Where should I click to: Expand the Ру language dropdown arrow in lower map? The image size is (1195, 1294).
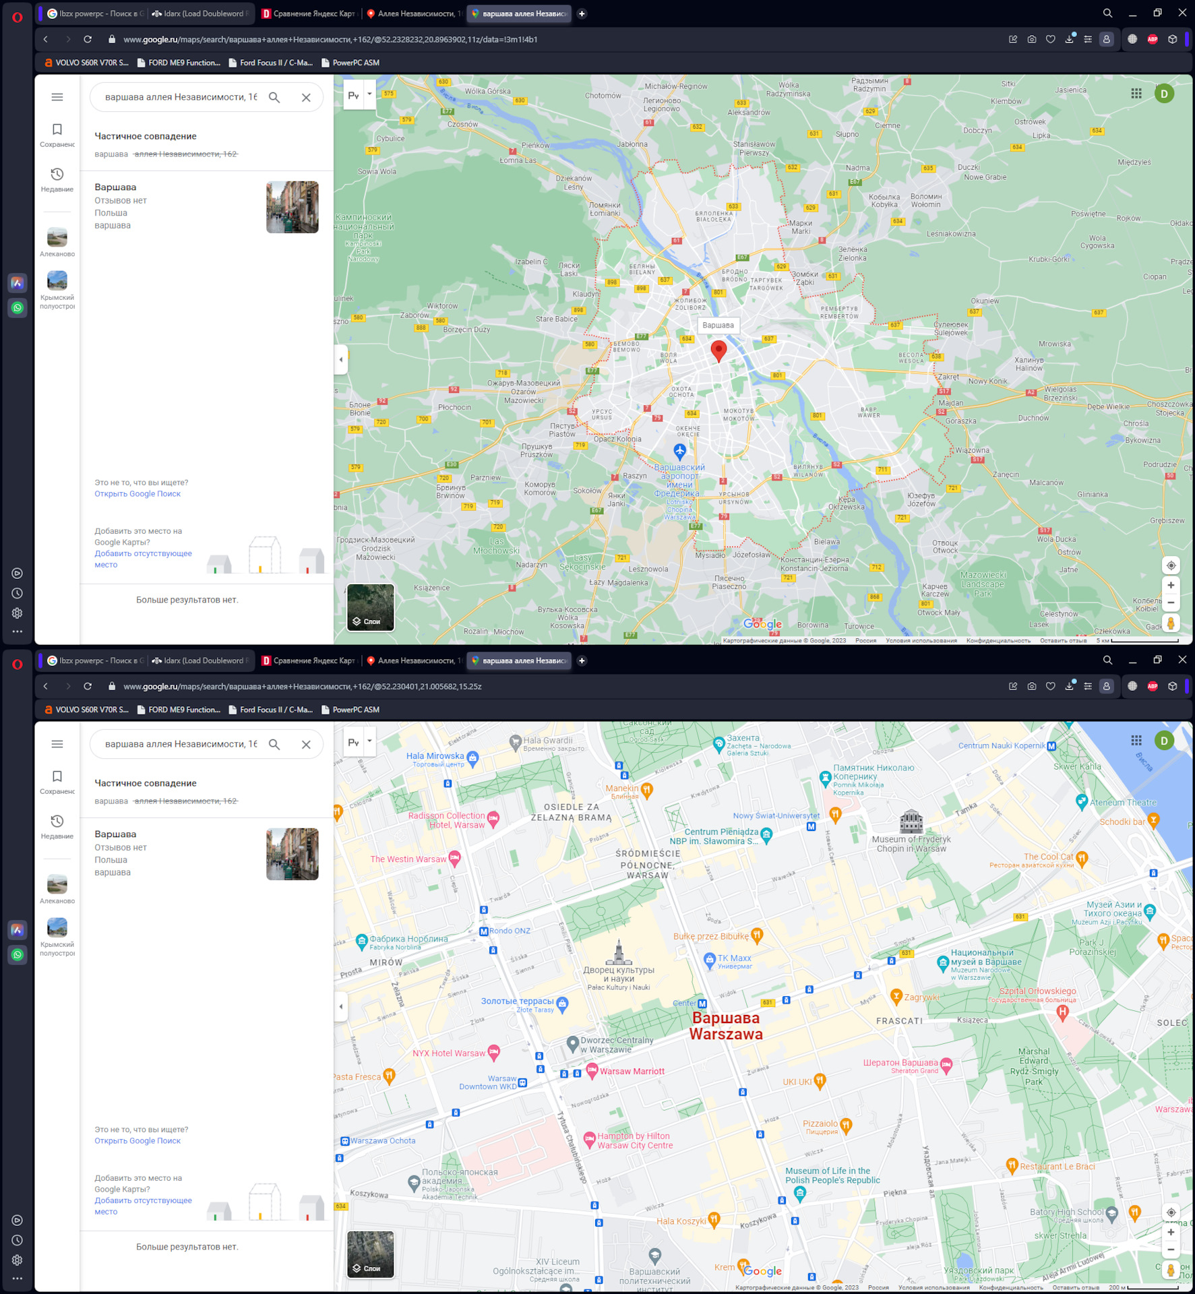click(369, 741)
